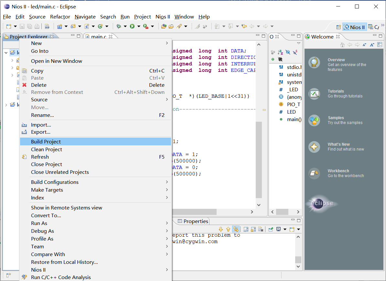Toggle the Hide Fields filter in Outline

288,52
